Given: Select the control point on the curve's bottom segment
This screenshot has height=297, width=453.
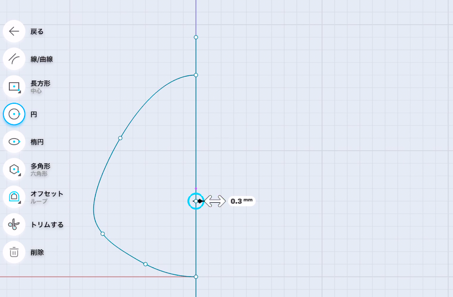Looking at the screenshot, I should click(x=145, y=264).
